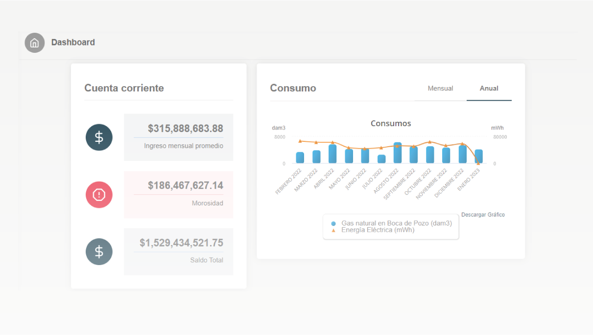Image resolution: width=593 pixels, height=336 pixels.
Task: Select orange triangle marker above Febrero 2022
Action: pos(300,141)
